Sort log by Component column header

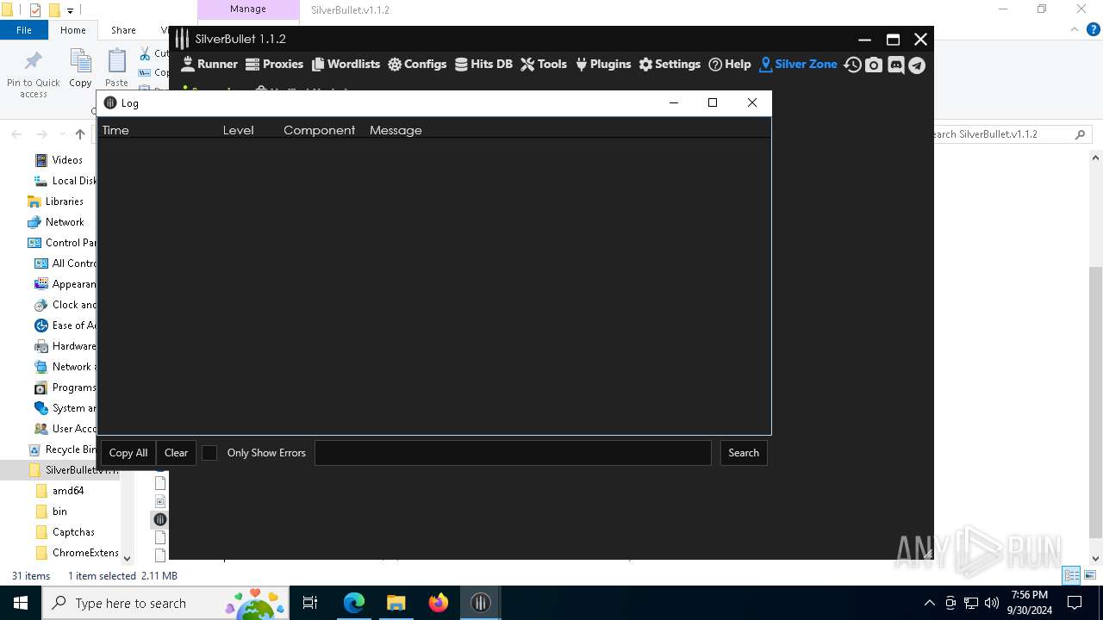[x=320, y=130]
